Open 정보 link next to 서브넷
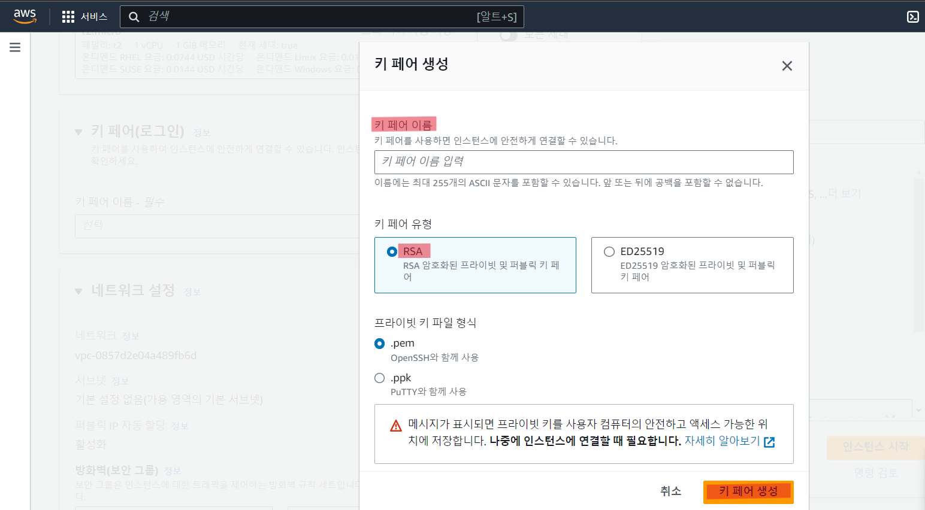Viewport: 925px width, 510px height. pyautogui.click(x=120, y=381)
